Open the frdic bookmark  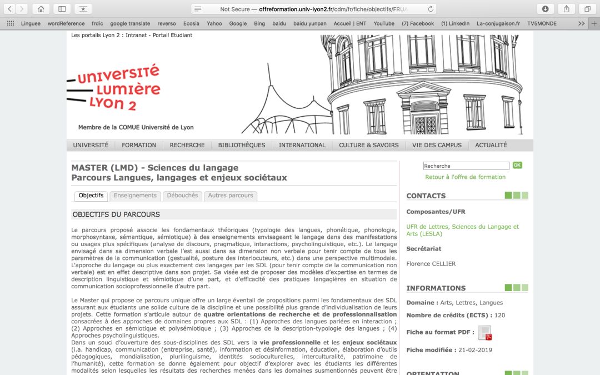97,23
